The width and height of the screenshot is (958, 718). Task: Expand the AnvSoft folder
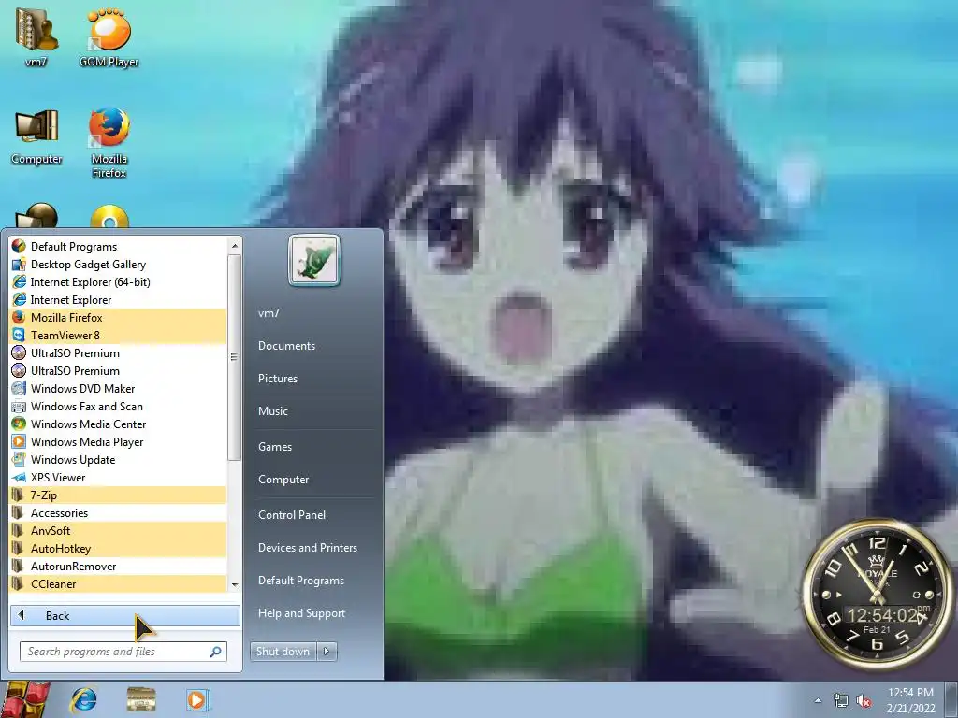click(119, 531)
